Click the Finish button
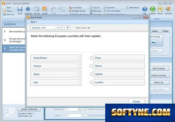The width and height of the screenshot is (175, 122). [136, 101]
